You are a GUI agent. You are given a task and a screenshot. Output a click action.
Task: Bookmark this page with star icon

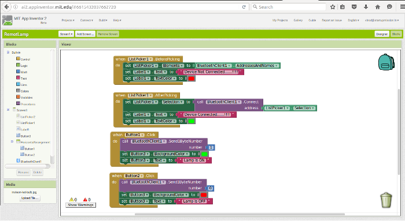(333, 7)
